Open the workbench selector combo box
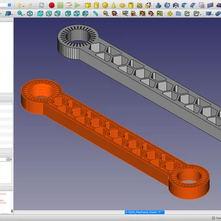This screenshot has height=221, width=221. (x=6, y=5)
